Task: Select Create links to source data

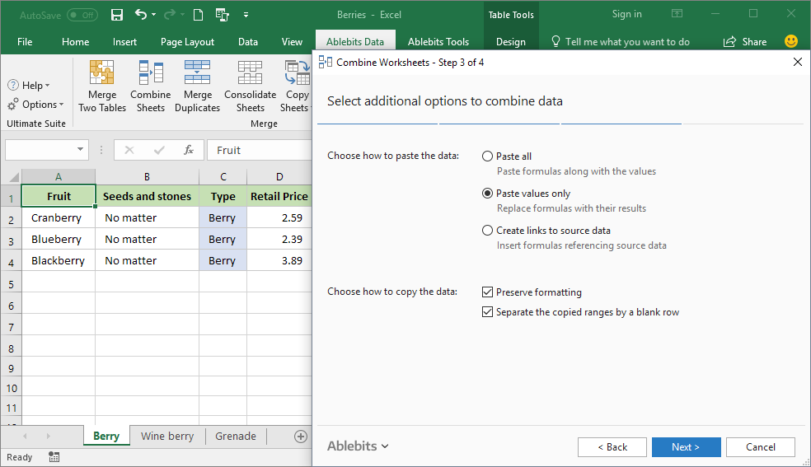Action: click(x=487, y=231)
